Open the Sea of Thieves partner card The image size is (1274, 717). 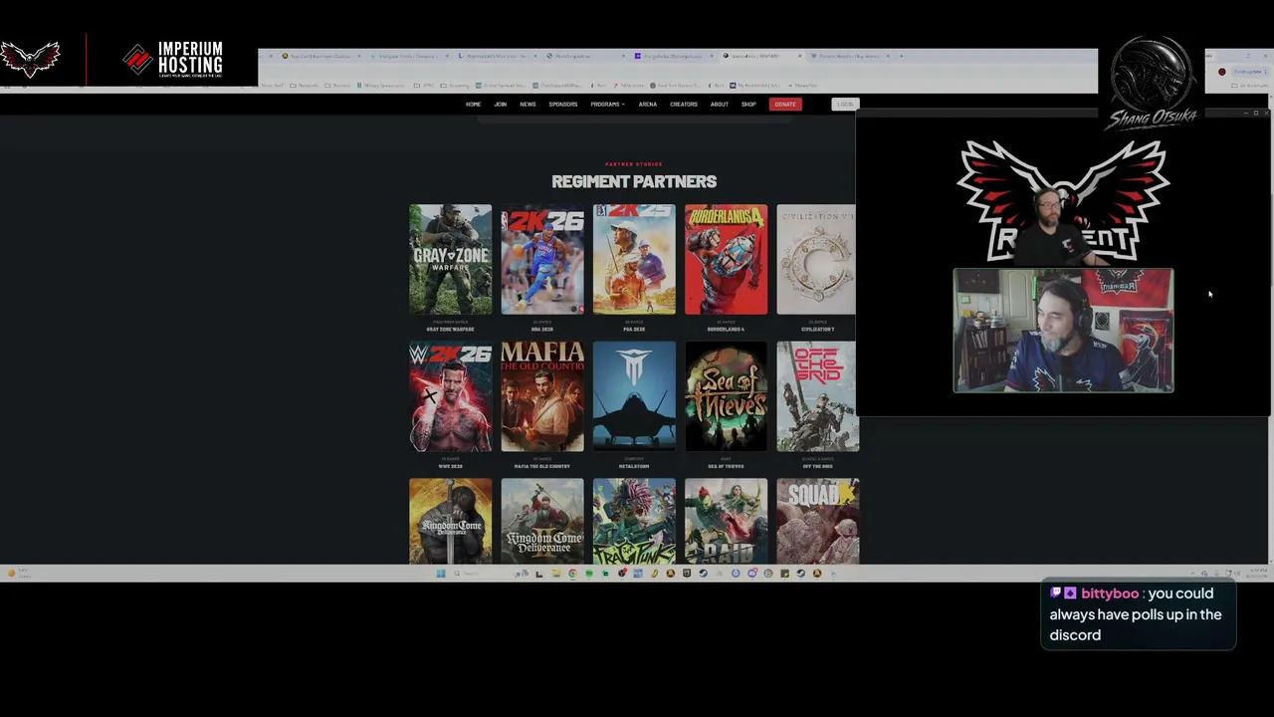tap(726, 396)
